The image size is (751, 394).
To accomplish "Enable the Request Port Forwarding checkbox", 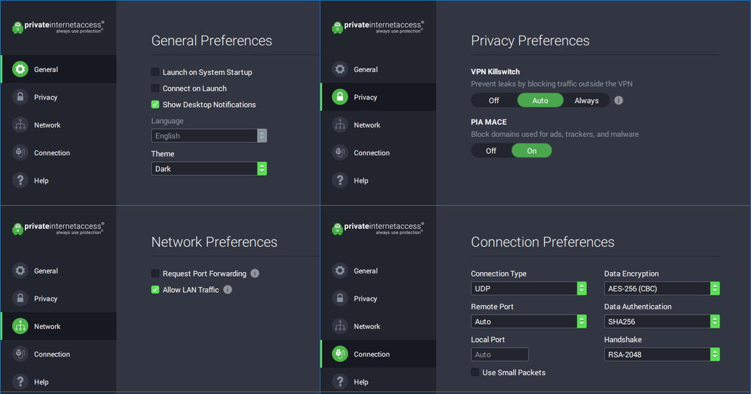I will point(155,273).
